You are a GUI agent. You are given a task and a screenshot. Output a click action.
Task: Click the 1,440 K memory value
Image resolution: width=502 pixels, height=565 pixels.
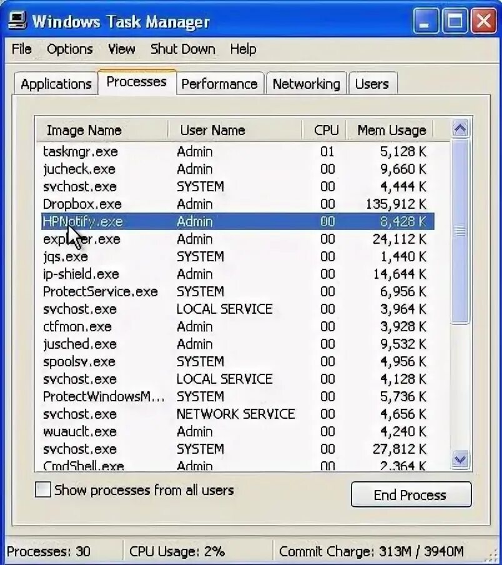pyautogui.click(x=403, y=256)
